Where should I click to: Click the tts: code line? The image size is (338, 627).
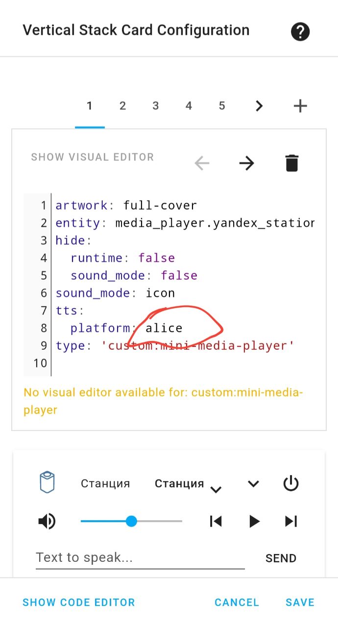pos(70,311)
